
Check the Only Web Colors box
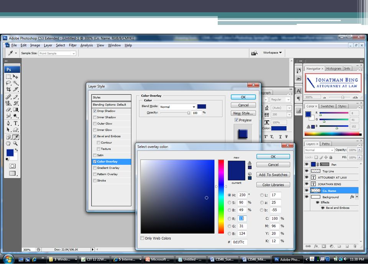pos(142,238)
